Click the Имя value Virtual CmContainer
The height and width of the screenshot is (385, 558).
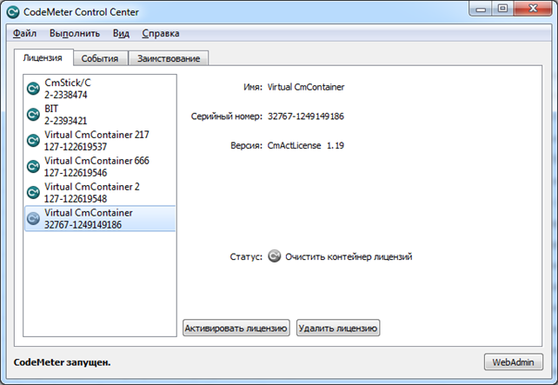point(306,87)
